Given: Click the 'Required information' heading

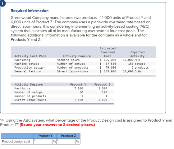Looking at the screenshot, I should 30,11.
